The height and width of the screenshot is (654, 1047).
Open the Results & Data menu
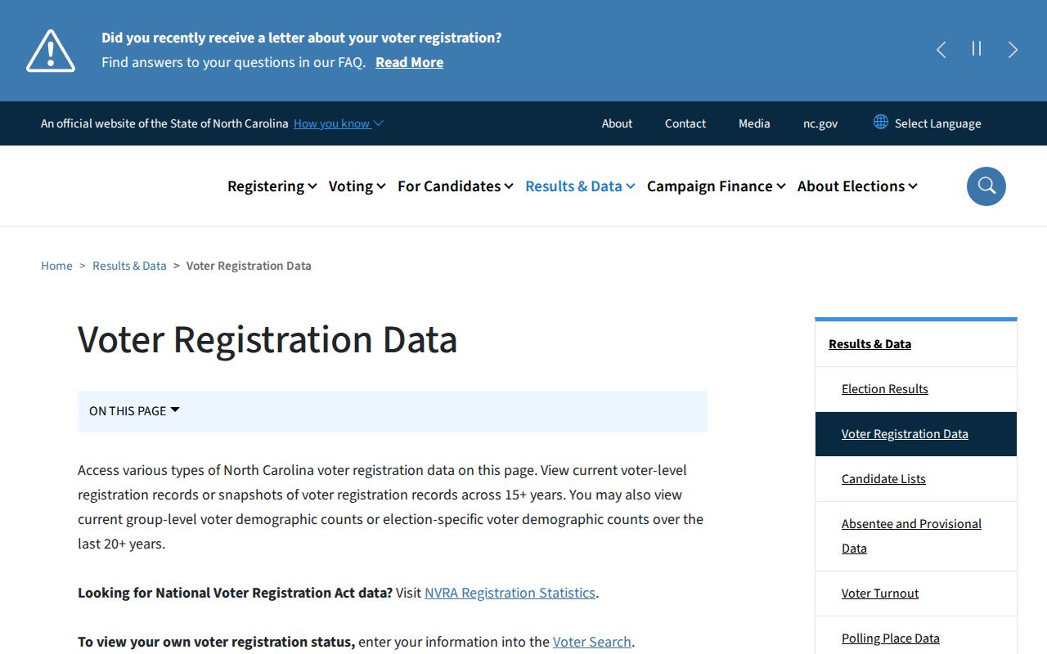pos(580,186)
